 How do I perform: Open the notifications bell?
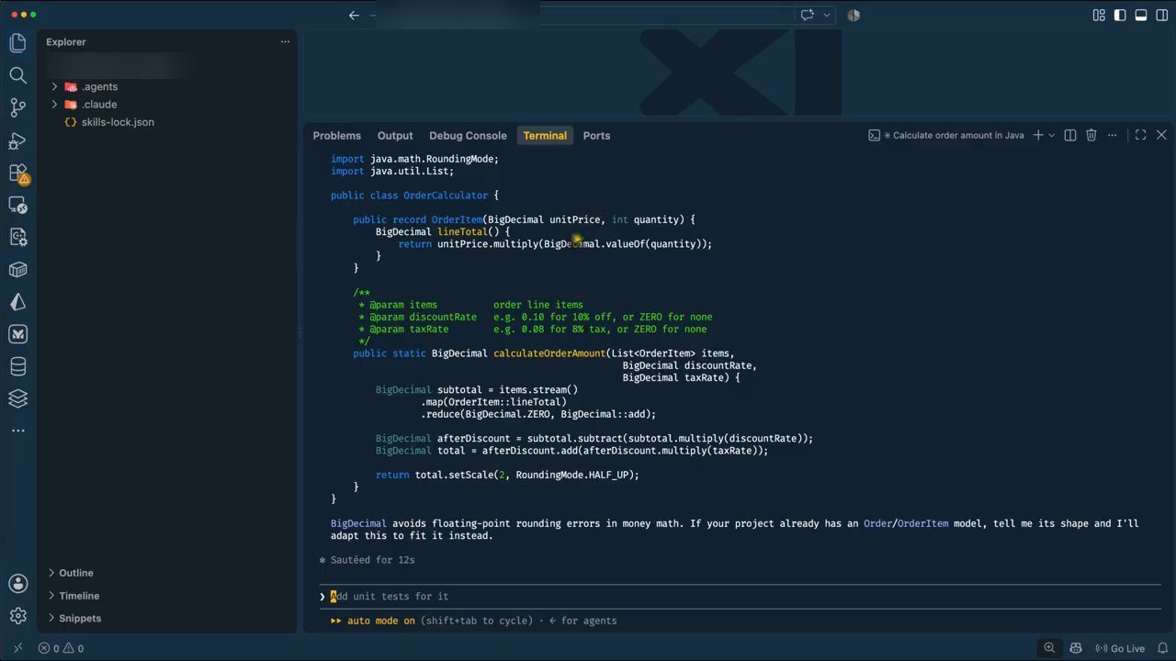(x=1162, y=648)
